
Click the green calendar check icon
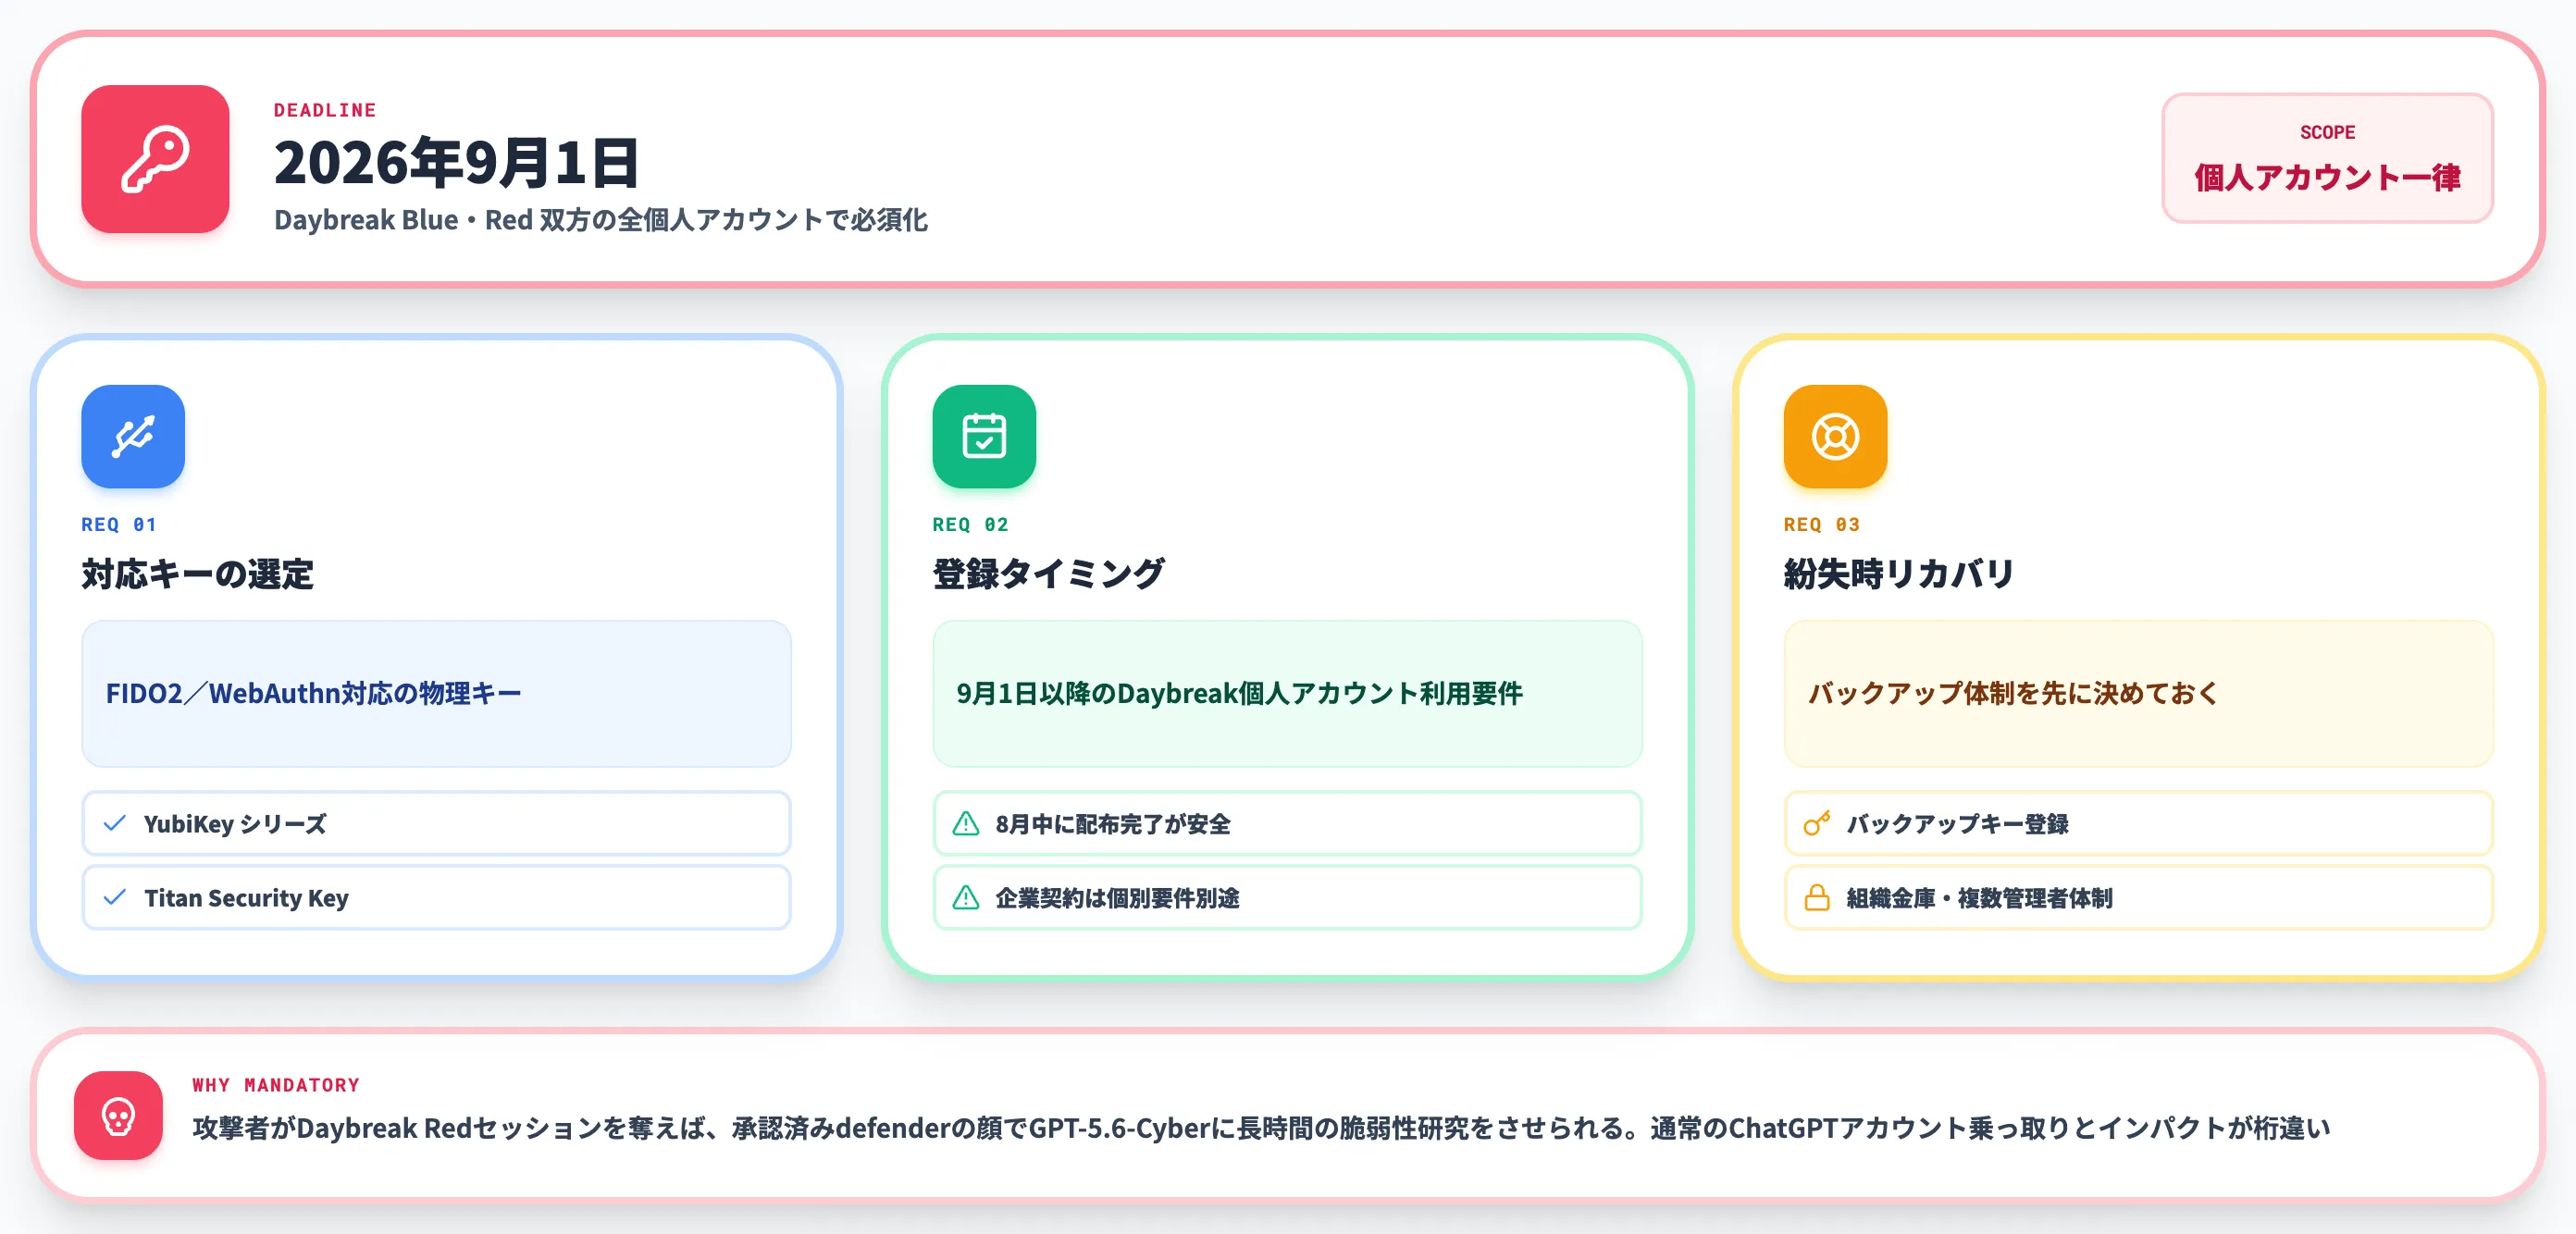[x=984, y=436]
